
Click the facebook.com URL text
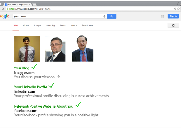point(26,111)
